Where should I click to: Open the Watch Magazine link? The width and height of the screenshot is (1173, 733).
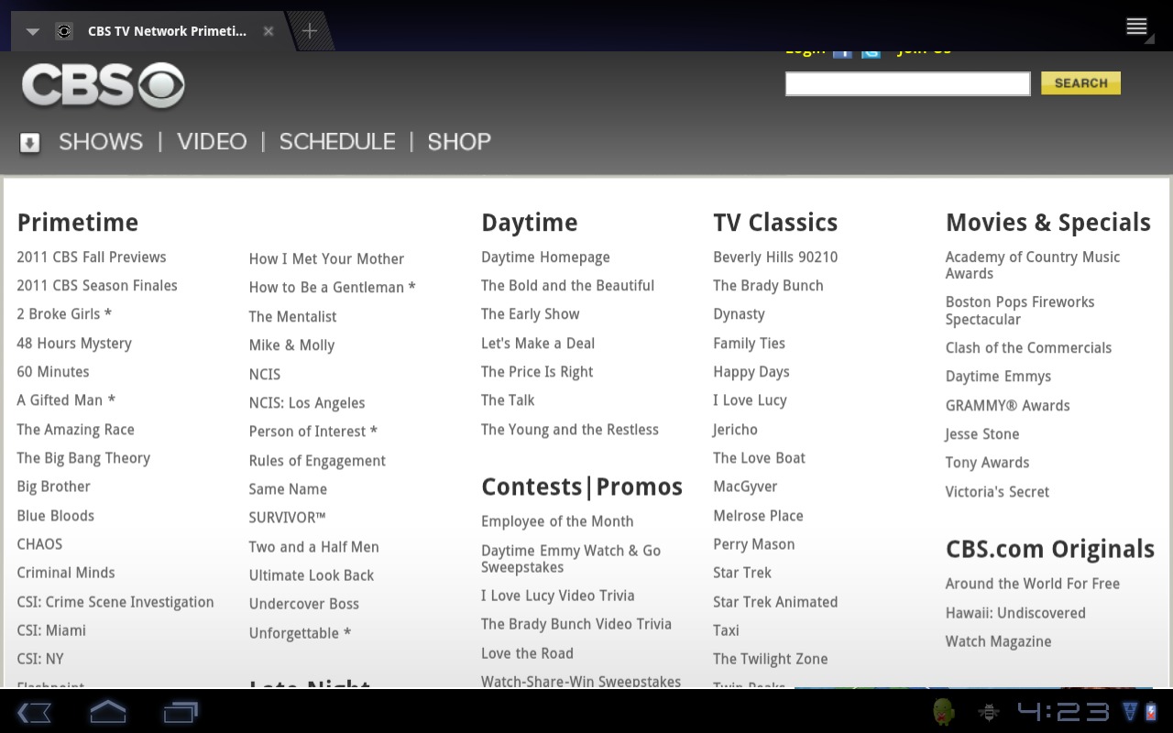998,641
